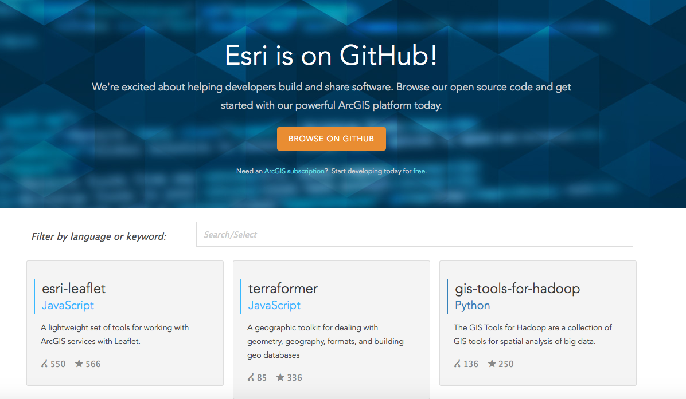
Task: Click esri-leaflet description 'A lightweight set of tools'
Action: 115,334
